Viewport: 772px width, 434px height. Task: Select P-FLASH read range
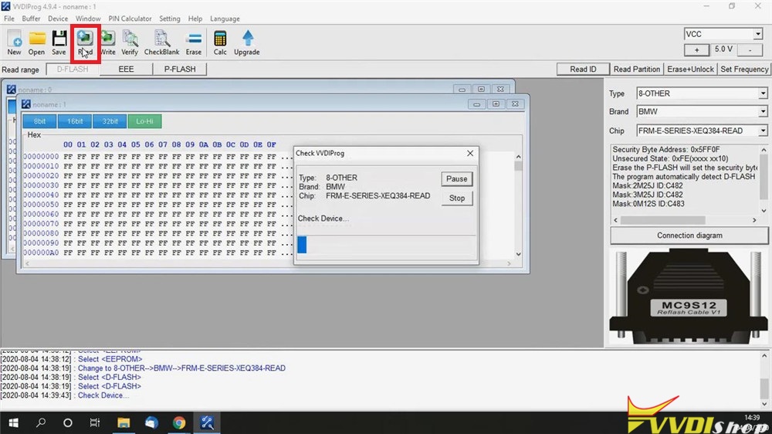pyautogui.click(x=180, y=69)
